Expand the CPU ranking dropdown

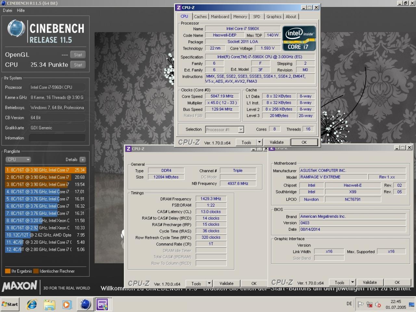[x=18, y=160]
